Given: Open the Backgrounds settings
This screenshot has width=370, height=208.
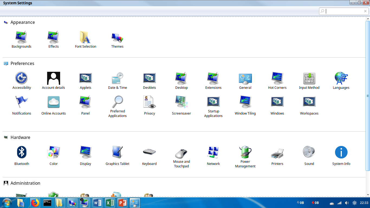Looking at the screenshot, I should coord(21,40).
